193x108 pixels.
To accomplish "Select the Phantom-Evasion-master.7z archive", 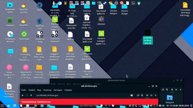I will coord(55,23).
